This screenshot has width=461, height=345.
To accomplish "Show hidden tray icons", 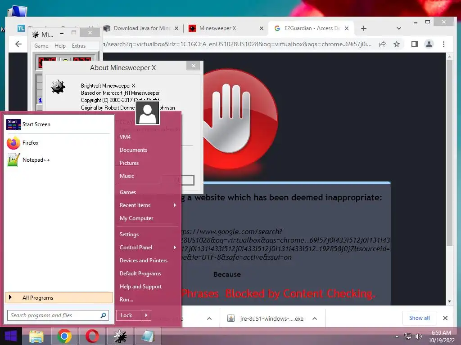I will coord(397,336).
